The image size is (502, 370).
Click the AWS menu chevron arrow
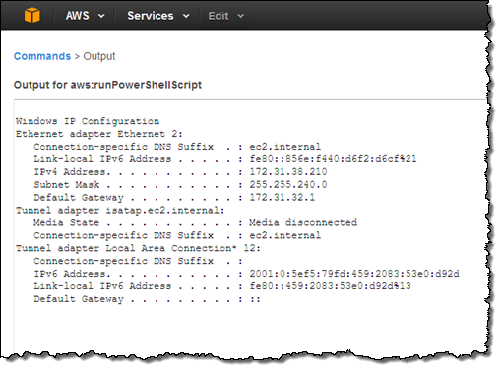(x=101, y=16)
